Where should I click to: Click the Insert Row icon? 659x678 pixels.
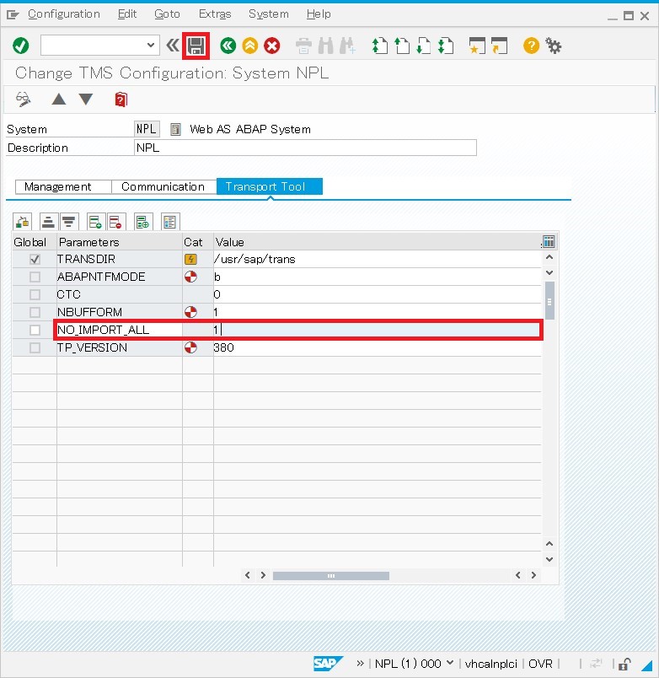pos(95,223)
